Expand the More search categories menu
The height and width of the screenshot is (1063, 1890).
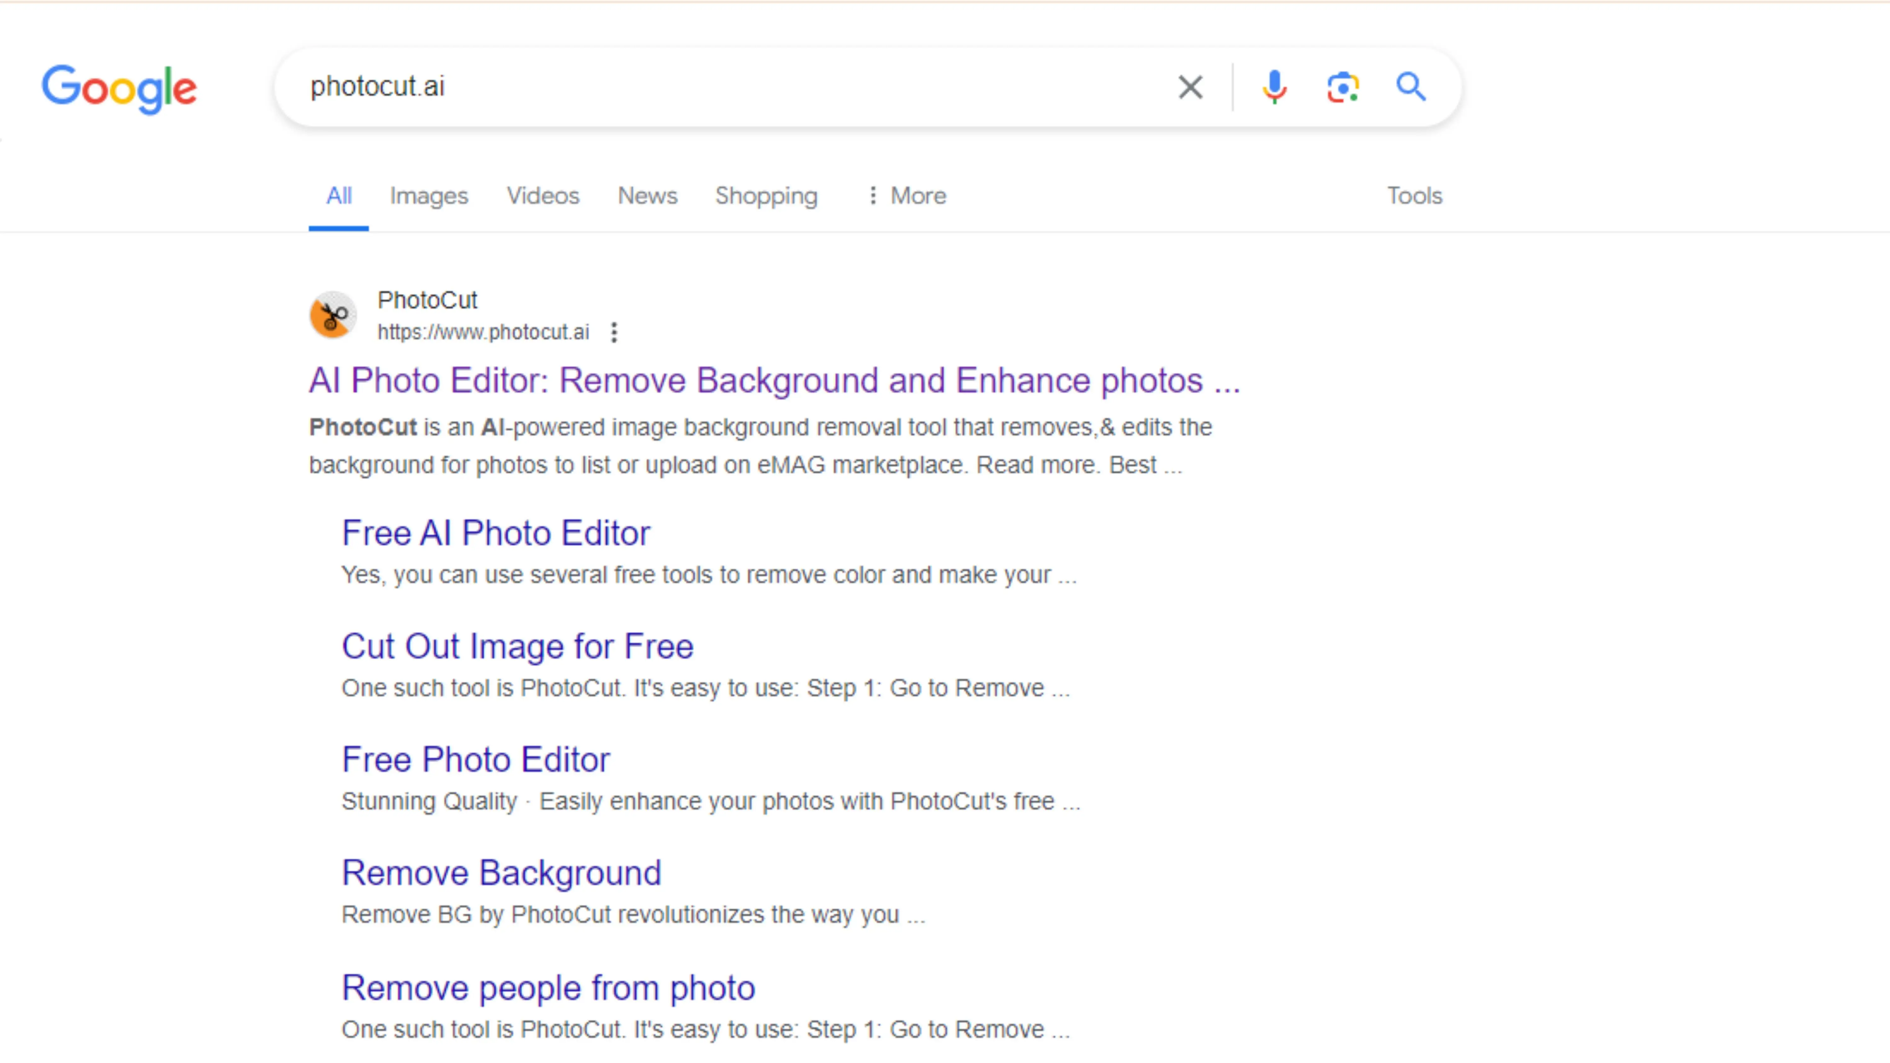907,196
